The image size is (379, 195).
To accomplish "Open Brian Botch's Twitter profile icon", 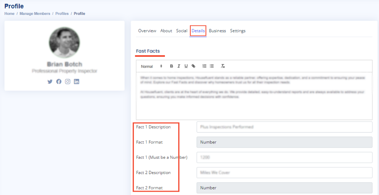I will click(50, 81).
